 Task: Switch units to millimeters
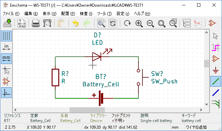click(x=6, y=59)
